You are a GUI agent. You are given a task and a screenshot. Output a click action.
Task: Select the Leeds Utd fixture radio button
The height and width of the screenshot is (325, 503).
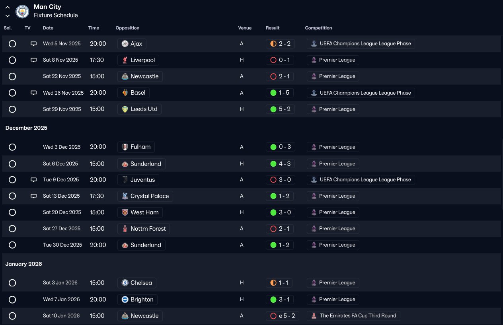pyautogui.click(x=12, y=109)
